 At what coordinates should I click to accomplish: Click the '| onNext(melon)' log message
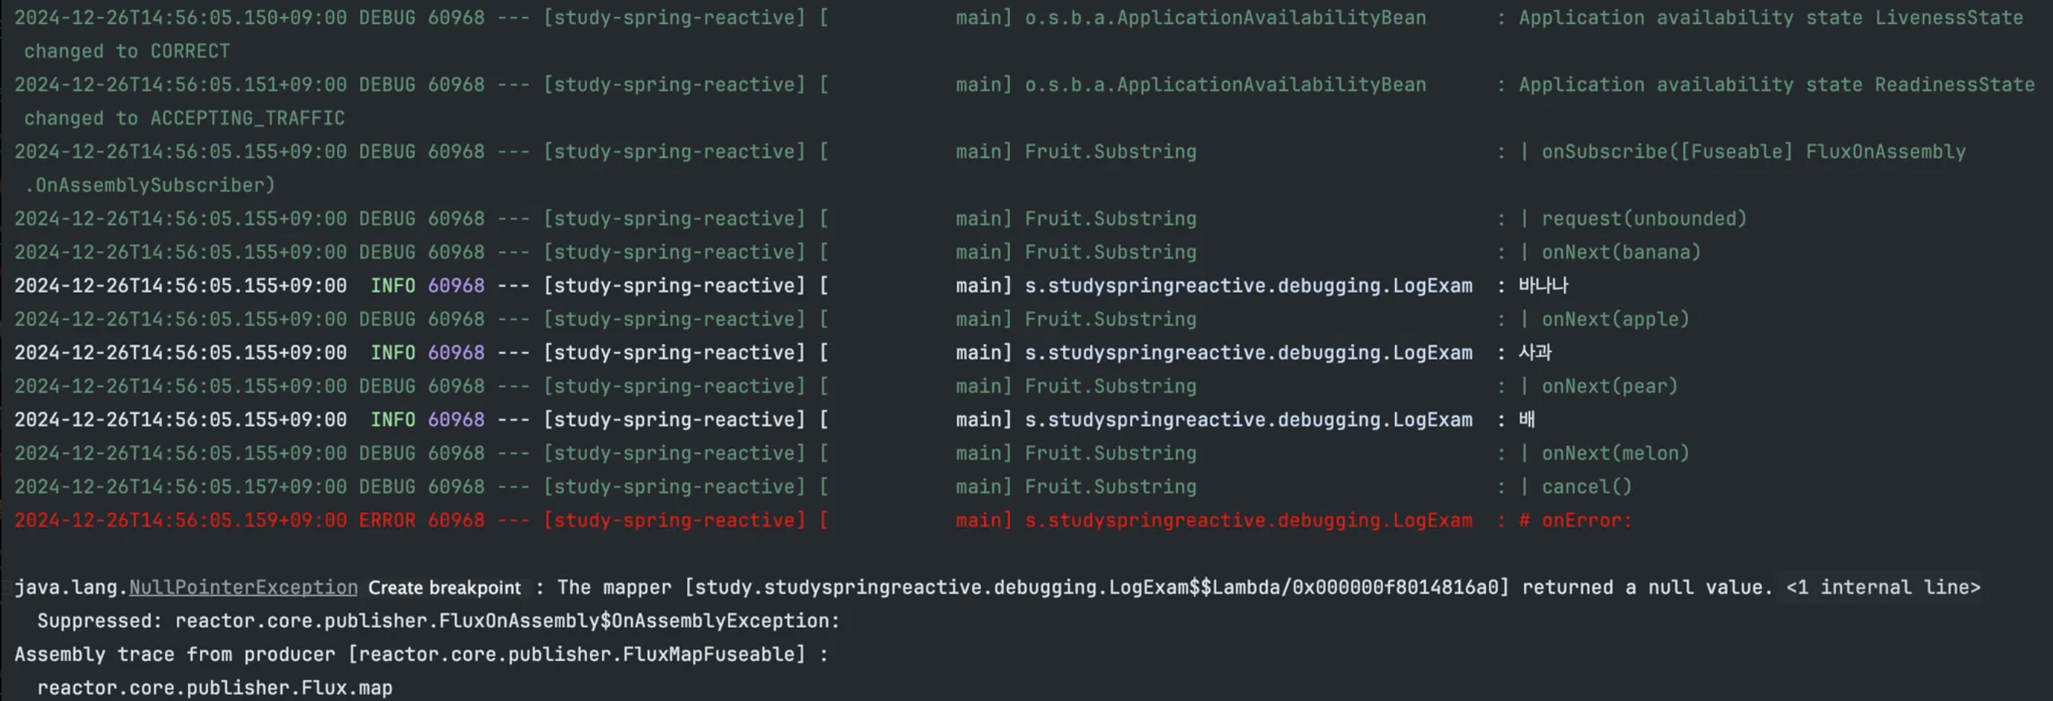1605,453
